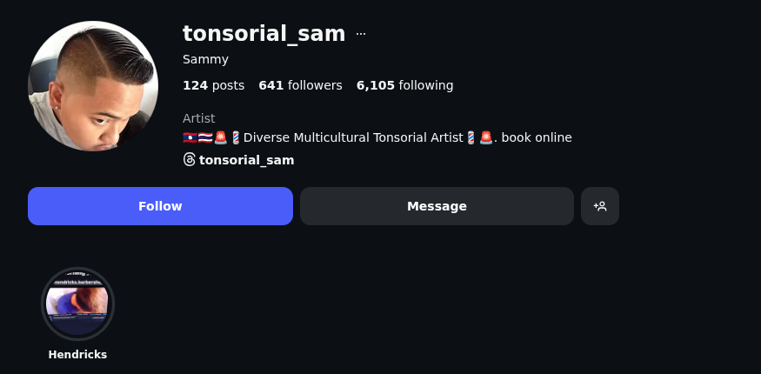Click the siren emoji before 'book online'
The height and width of the screenshot is (374, 761).
[x=486, y=137]
